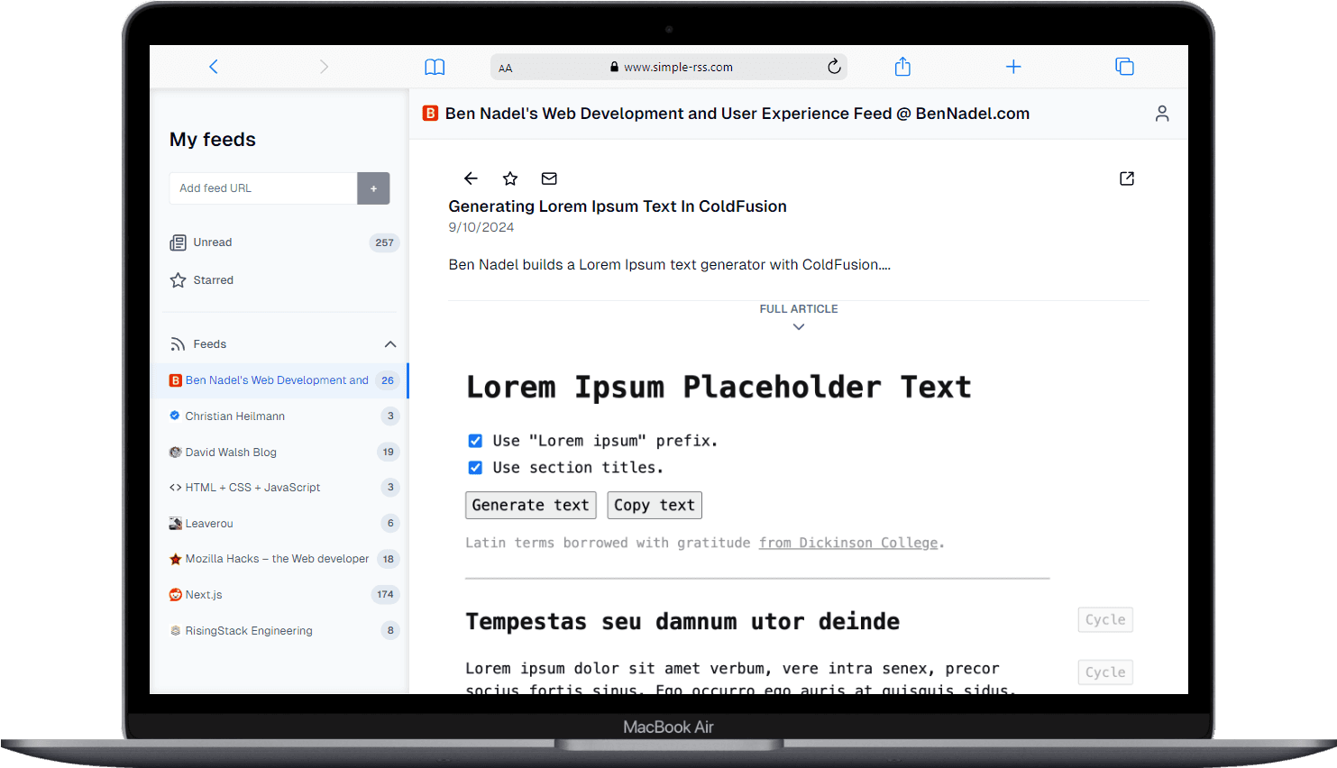1337x768 pixels.
Task: Click the Cycle button beside Tempestas heading
Action: click(x=1105, y=619)
